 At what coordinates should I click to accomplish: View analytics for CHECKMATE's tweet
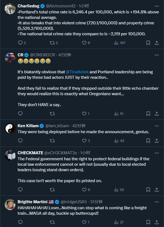[116, 190]
